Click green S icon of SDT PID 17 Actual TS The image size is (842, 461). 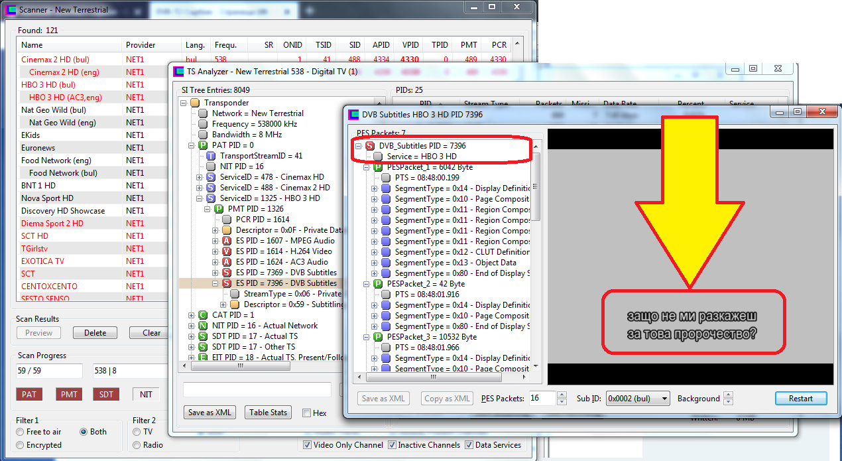(x=203, y=336)
